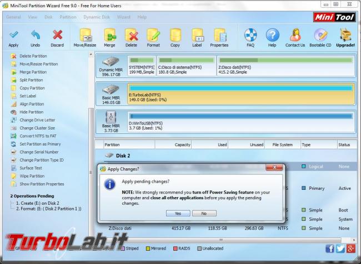Click the Delete partition toolbar icon

pyautogui.click(x=132, y=35)
